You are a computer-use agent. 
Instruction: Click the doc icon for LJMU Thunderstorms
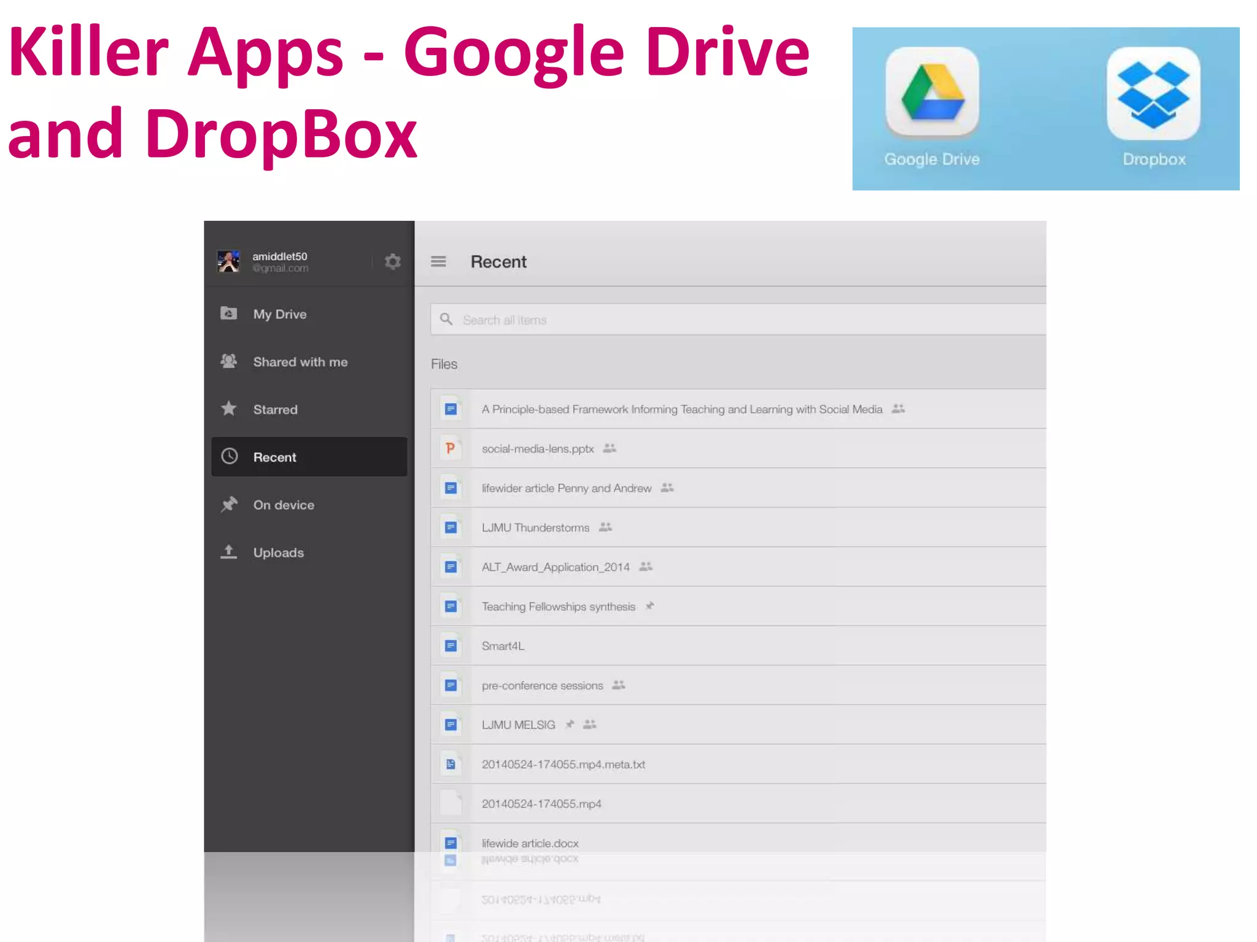(x=451, y=527)
